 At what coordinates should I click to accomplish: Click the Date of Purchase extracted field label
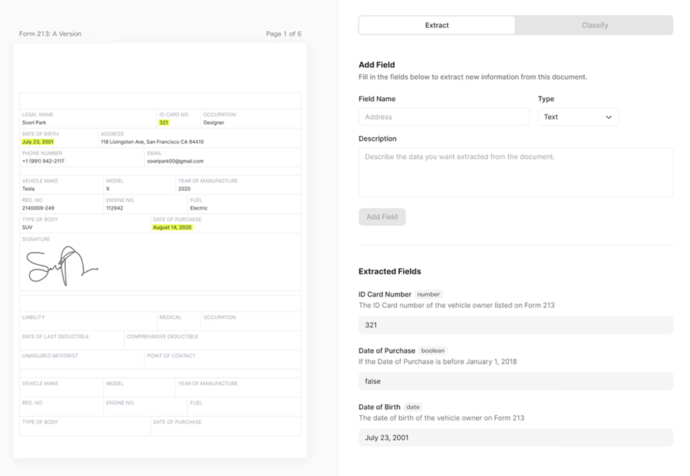(x=387, y=351)
